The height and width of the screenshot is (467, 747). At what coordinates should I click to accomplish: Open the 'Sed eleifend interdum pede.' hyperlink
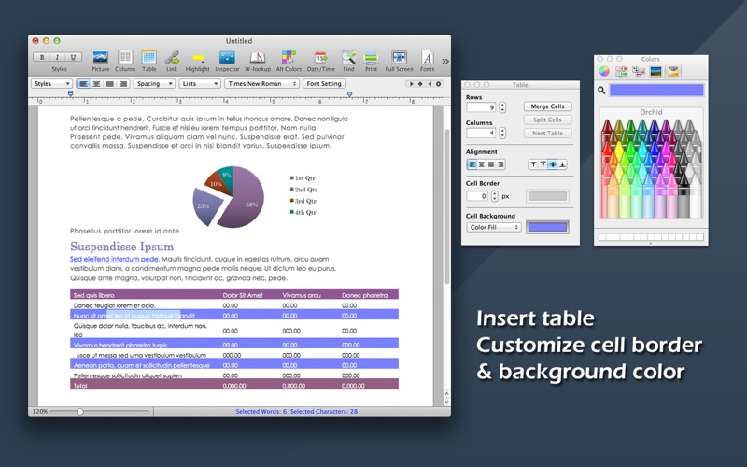tap(115, 259)
